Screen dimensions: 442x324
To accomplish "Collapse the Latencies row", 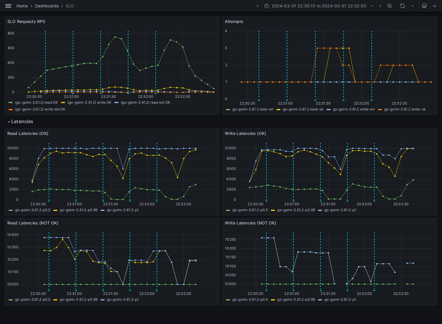I will point(20,122).
